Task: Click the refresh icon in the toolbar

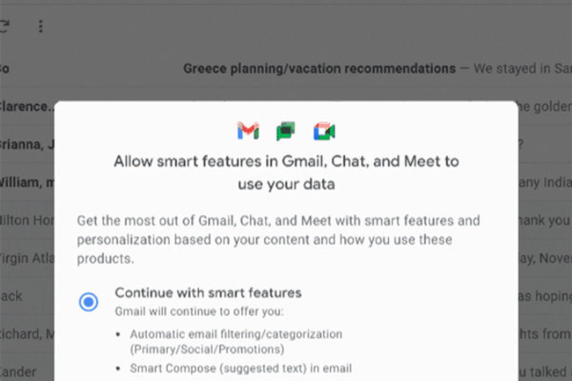Action: (4, 26)
